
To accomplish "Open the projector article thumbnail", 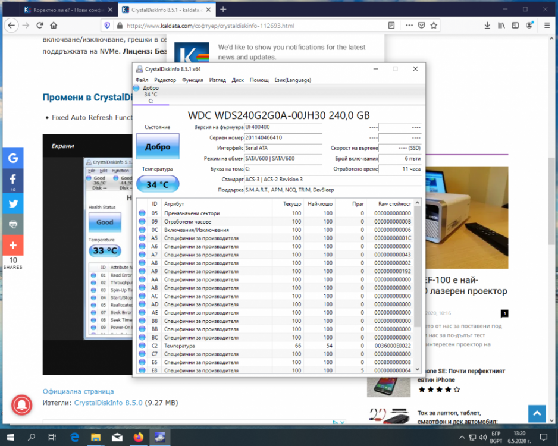I will (x=467, y=217).
